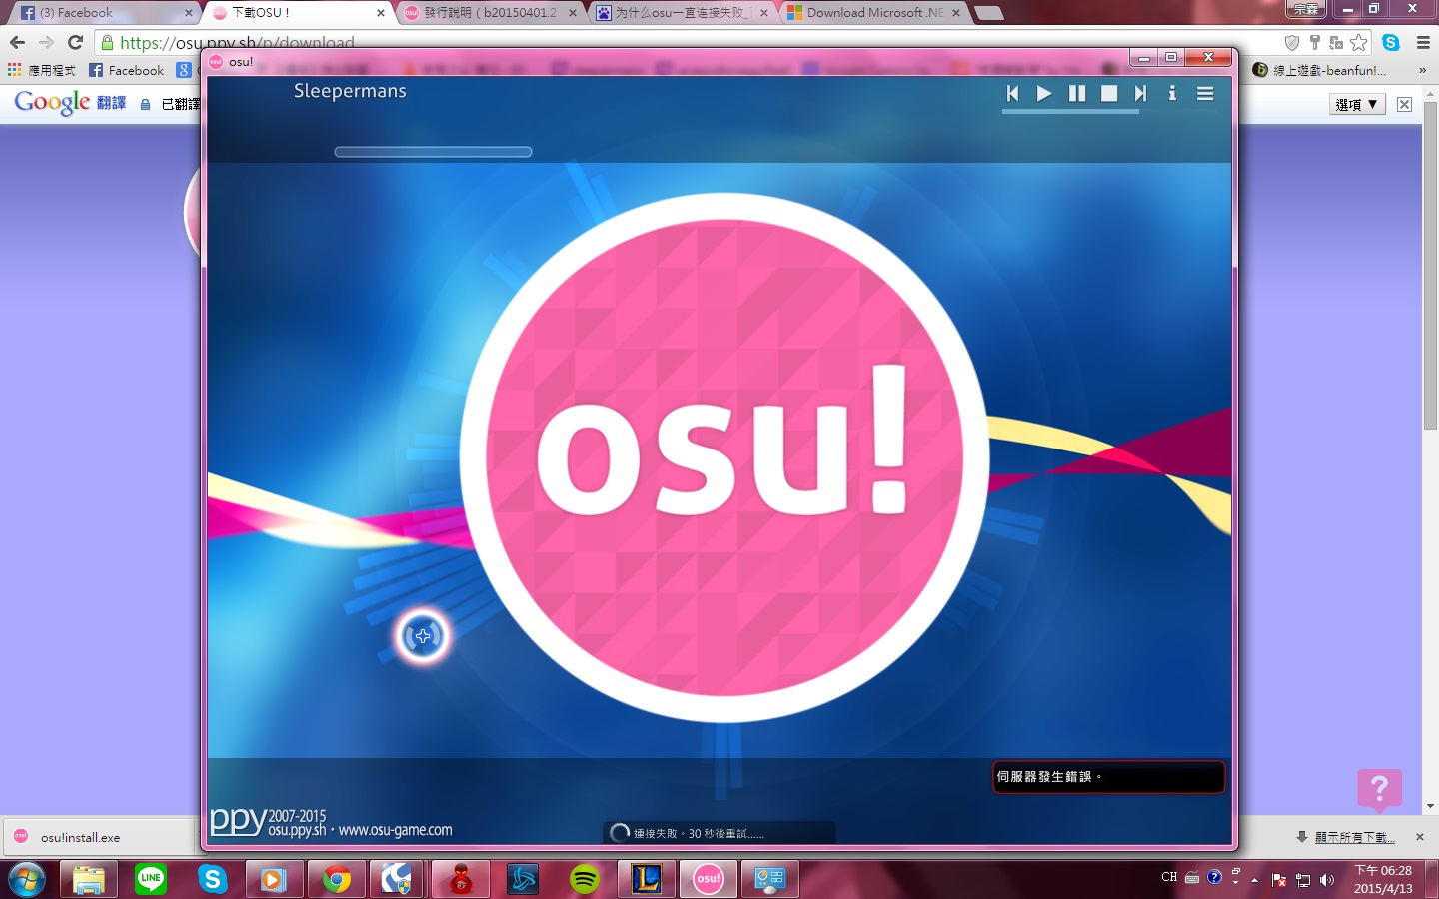Open the Chrome hamburger menu
1439x899 pixels.
click(1423, 42)
